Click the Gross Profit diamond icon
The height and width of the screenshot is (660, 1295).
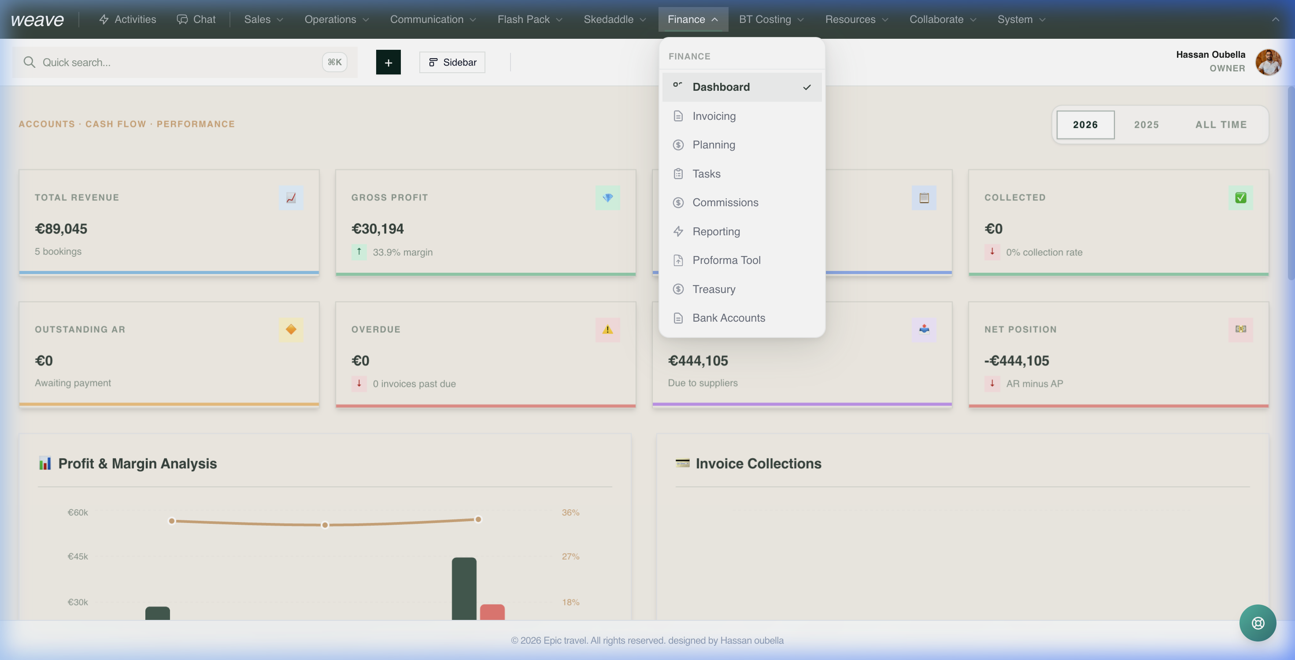pos(607,197)
